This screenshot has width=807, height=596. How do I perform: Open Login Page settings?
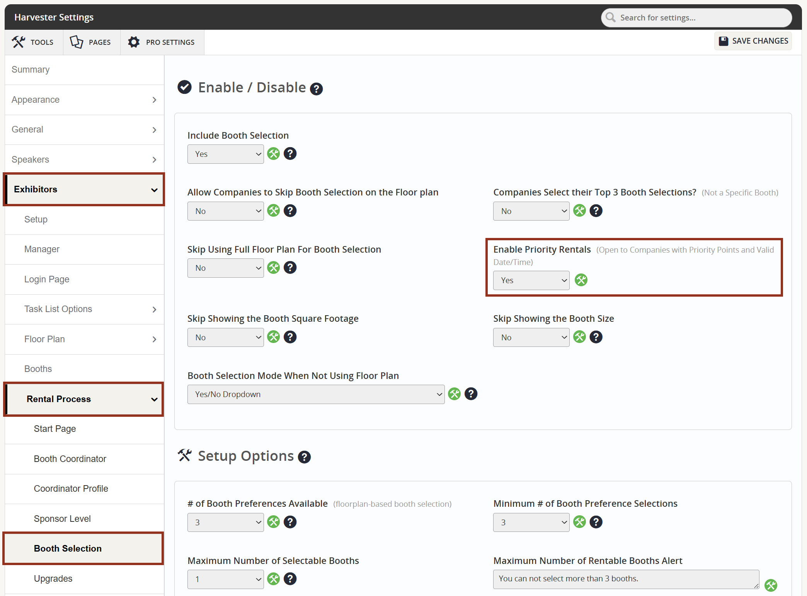(84, 279)
